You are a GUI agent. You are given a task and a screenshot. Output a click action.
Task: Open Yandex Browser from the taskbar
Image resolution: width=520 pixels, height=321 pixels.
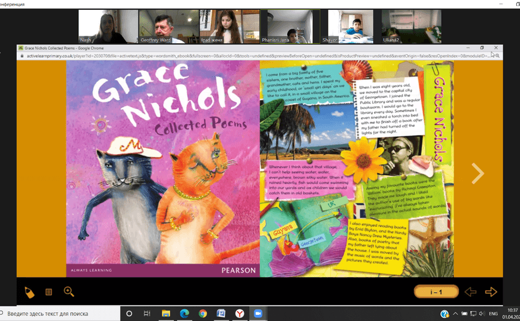tap(240, 314)
